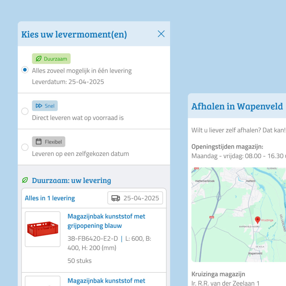Click the Afhalen in Wapenveld heading
This screenshot has width=286, height=286.
tap(237, 106)
